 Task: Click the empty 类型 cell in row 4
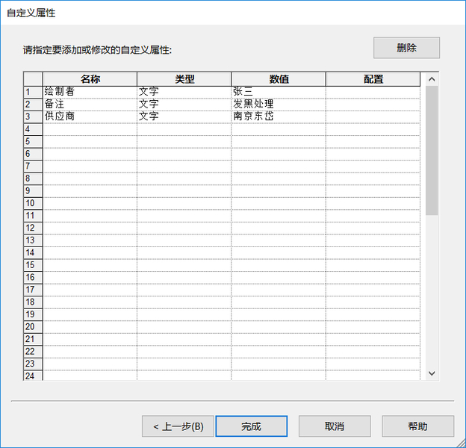[184, 129]
